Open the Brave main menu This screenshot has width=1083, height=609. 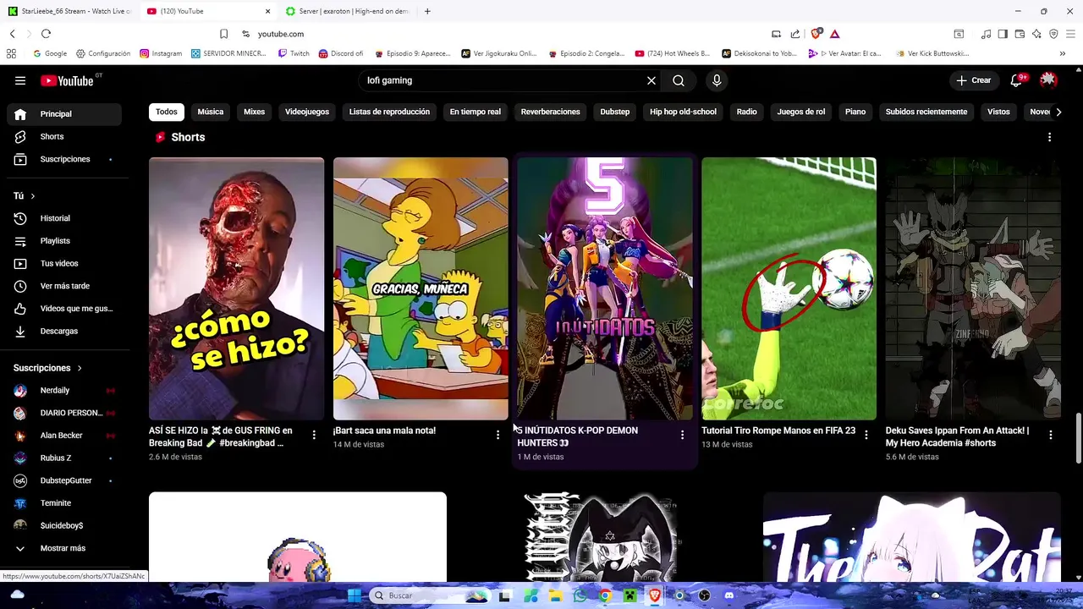pyautogui.click(x=1070, y=34)
